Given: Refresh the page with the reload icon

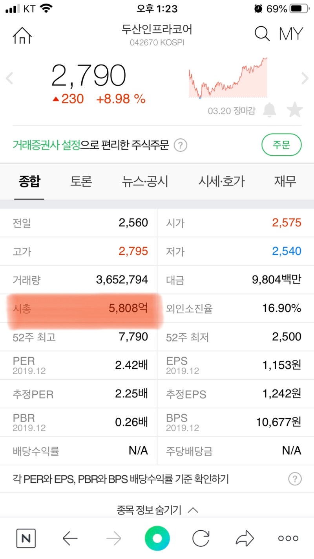Looking at the screenshot, I should (x=201, y=538).
